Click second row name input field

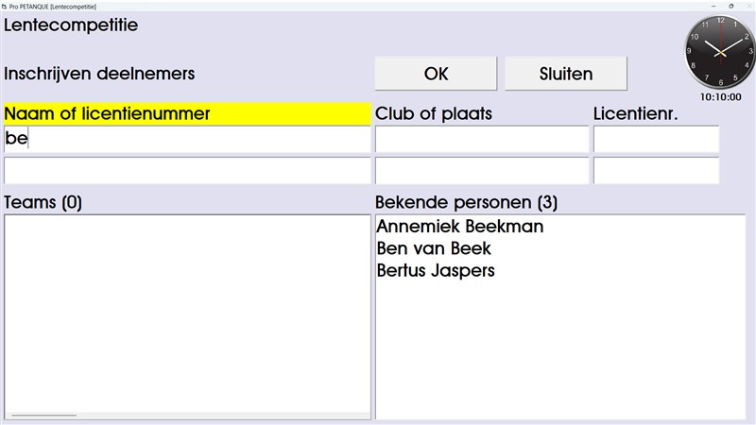[187, 170]
